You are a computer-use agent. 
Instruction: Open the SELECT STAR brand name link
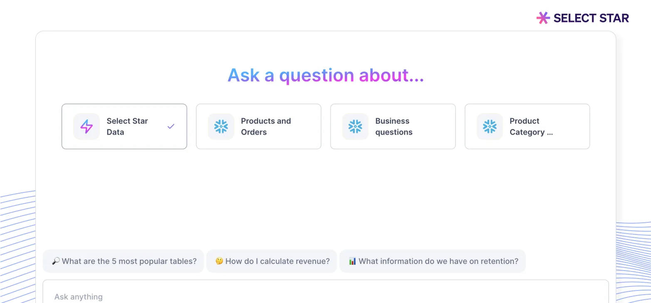coord(591,18)
